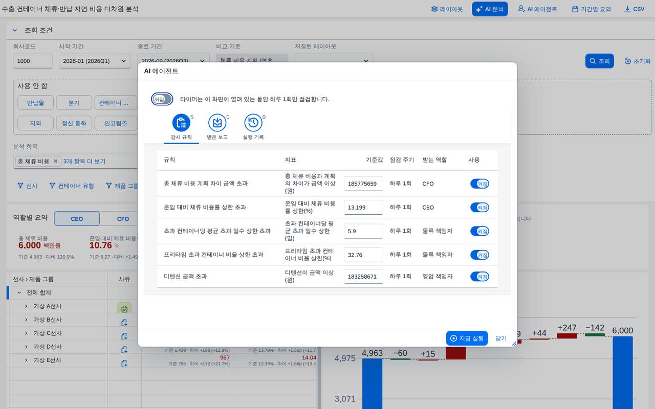655x409 pixels.
Task: Edit the 32.76 threshold field
Action: pyautogui.click(x=363, y=255)
